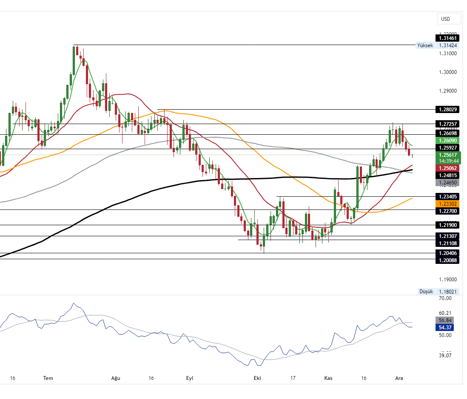Screen dimensions: 467x399
Task: Click the 1.31461 horizontal line price label
Action: 448,38
